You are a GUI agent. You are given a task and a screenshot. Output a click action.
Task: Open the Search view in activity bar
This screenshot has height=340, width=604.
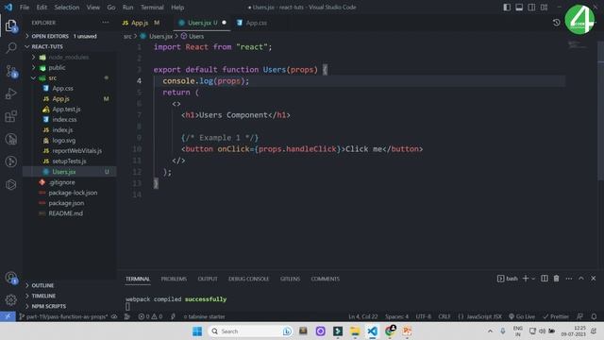tap(11, 48)
